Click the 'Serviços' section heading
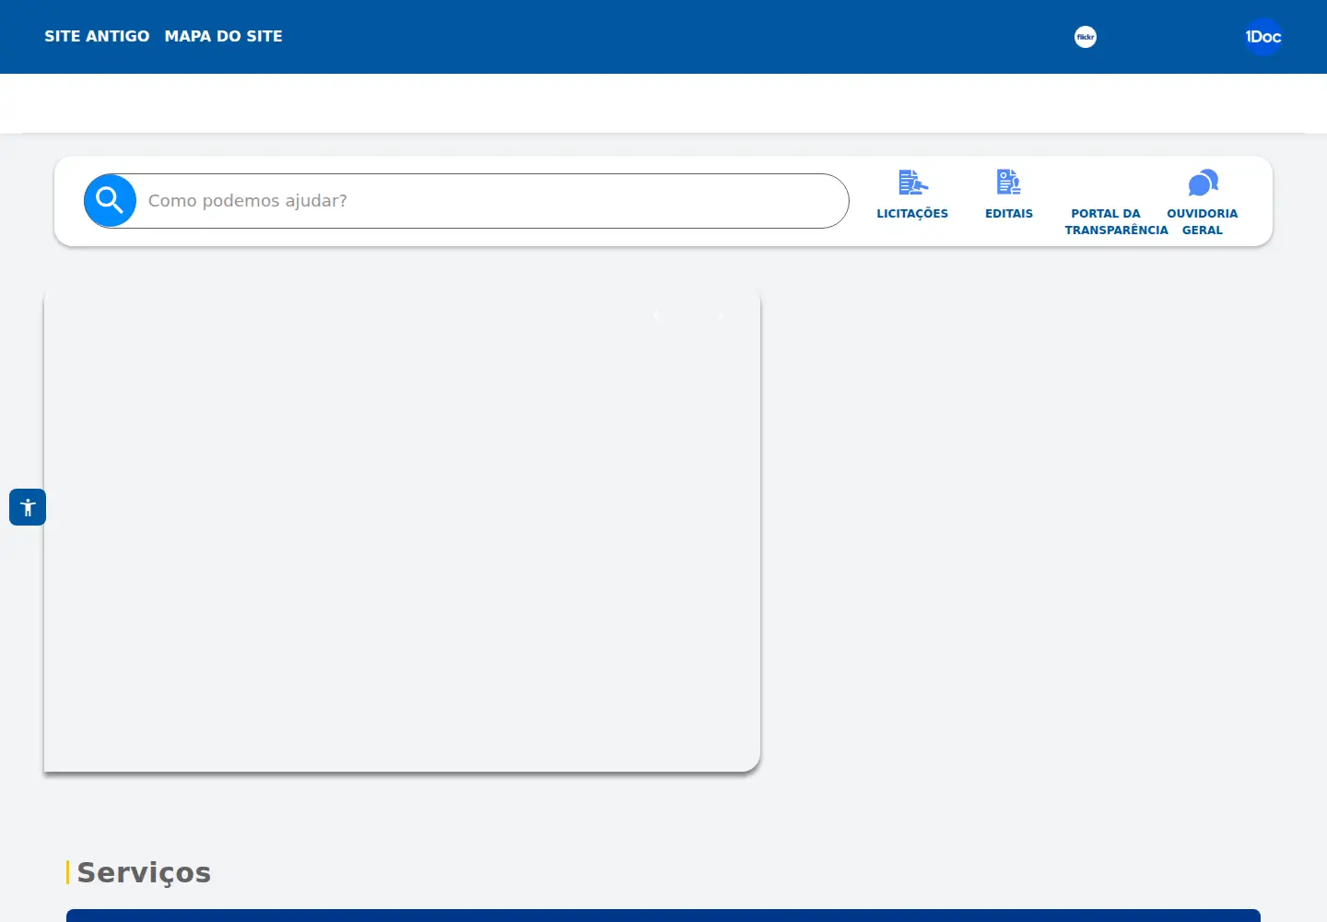Screen dimensions: 1327x922 click(144, 872)
